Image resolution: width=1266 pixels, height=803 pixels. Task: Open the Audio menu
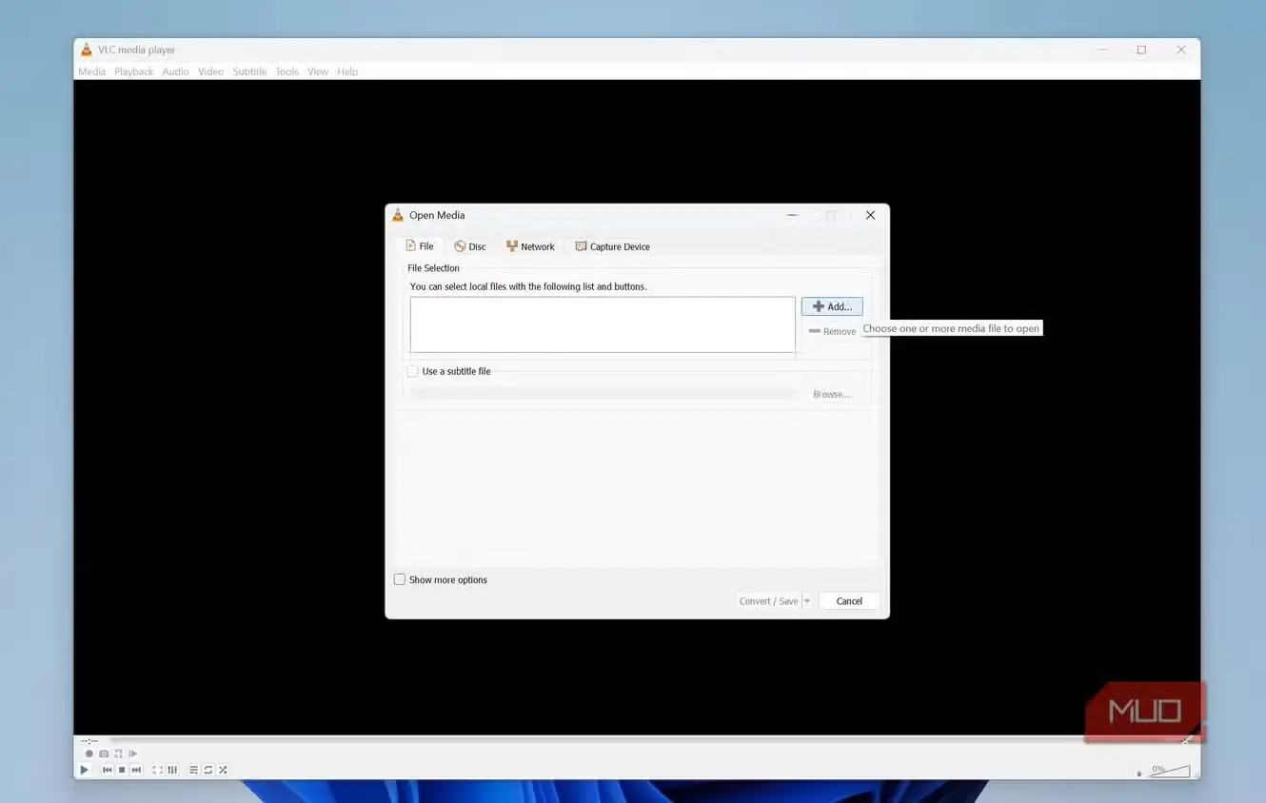tap(175, 71)
